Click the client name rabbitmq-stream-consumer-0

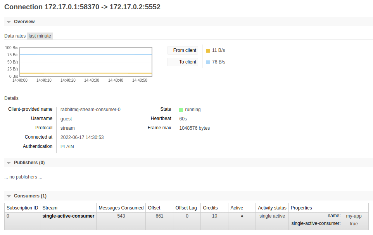pos(90,110)
